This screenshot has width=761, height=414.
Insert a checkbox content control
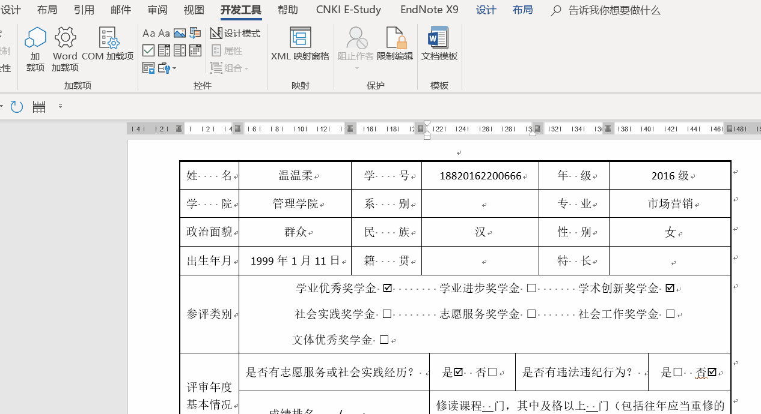pos(148,51)
